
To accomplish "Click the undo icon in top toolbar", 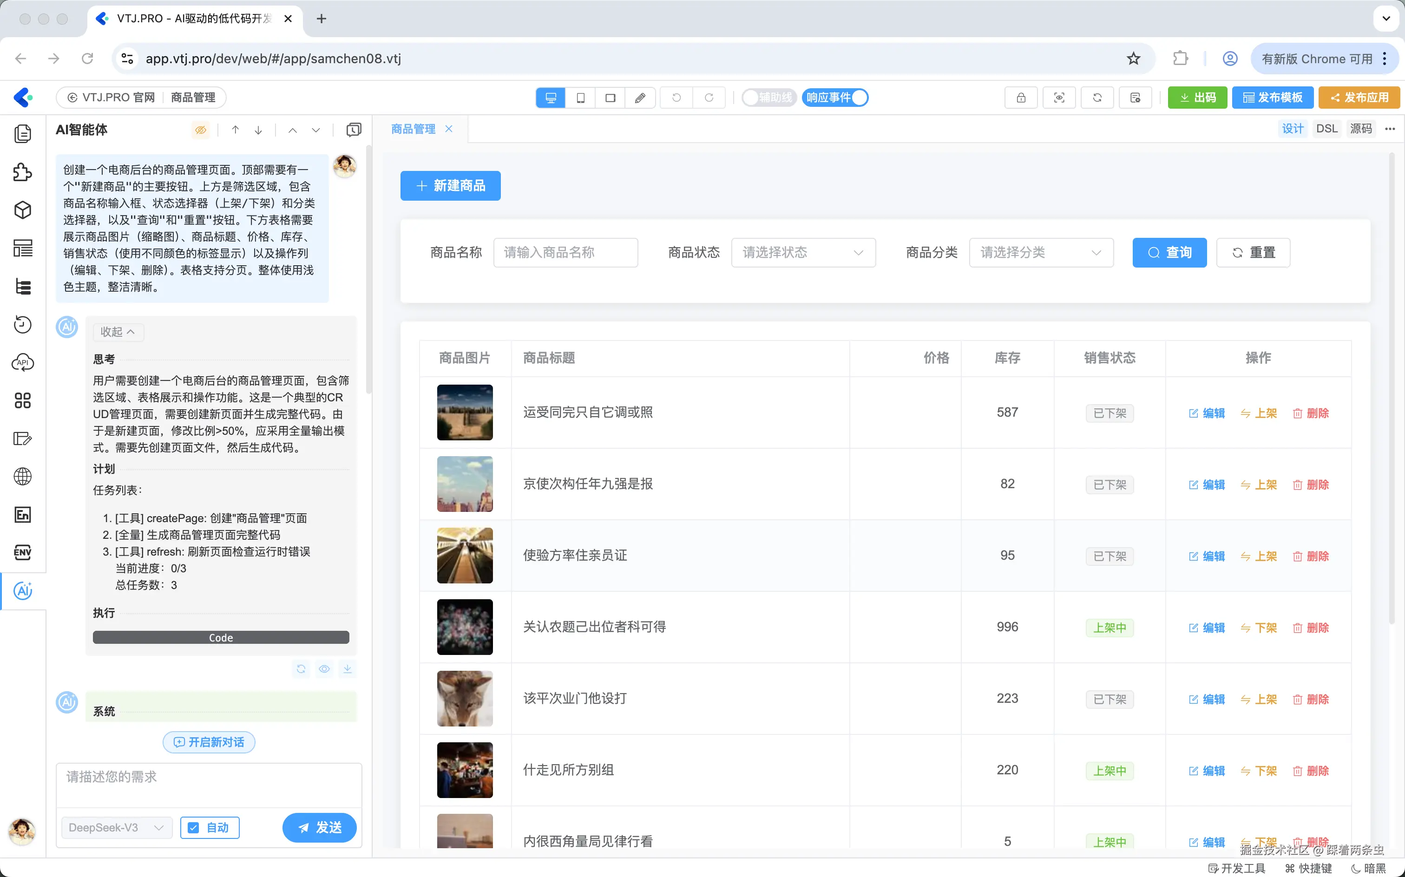I will point(676,98).
